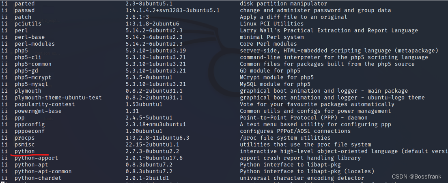The height and width of the screenshot is (183, 448).
Task: Click the 'GD module for php5' description
Action: click(x=270, y=71)
